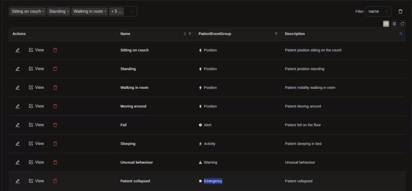The image size is (412, 191).
Task: Open the Filter name dropdown
Action: coord(378,11)
